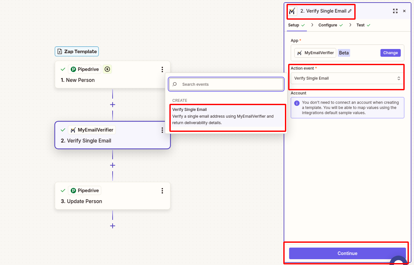The height and width of the screenshot is (265, 414).
Task: Click the green checkmark on New Person step
Action: click(x=63, y=69)
